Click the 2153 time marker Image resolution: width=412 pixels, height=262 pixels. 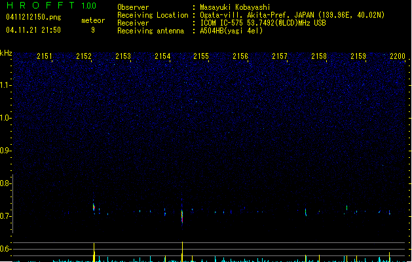pyautogui.click(x=123, y=56)
